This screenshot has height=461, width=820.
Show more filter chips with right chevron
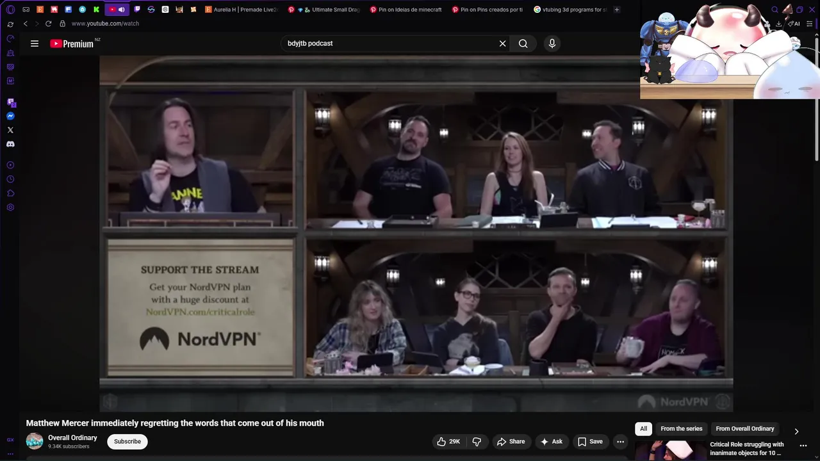[796, 432]
